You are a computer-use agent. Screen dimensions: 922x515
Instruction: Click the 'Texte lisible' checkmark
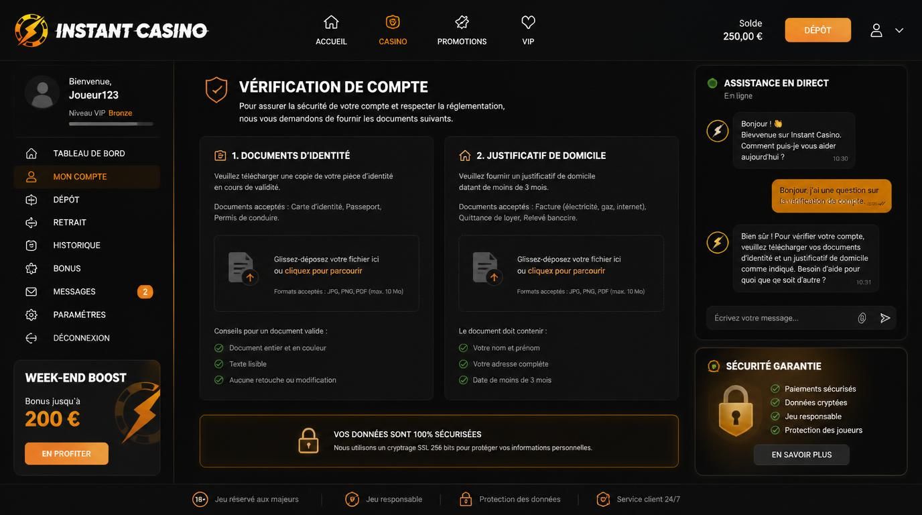point(218,364)
